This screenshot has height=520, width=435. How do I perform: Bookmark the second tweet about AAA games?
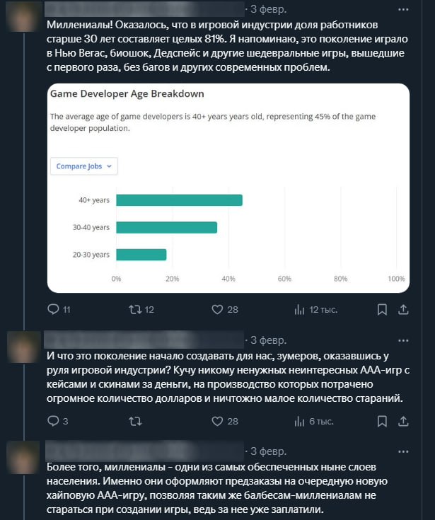382,421
